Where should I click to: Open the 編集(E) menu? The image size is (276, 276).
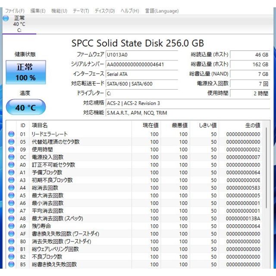click(38, 11)
